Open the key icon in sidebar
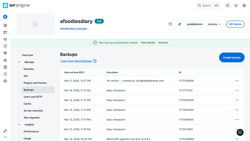250x141 pixels. [x=5, y=131]
